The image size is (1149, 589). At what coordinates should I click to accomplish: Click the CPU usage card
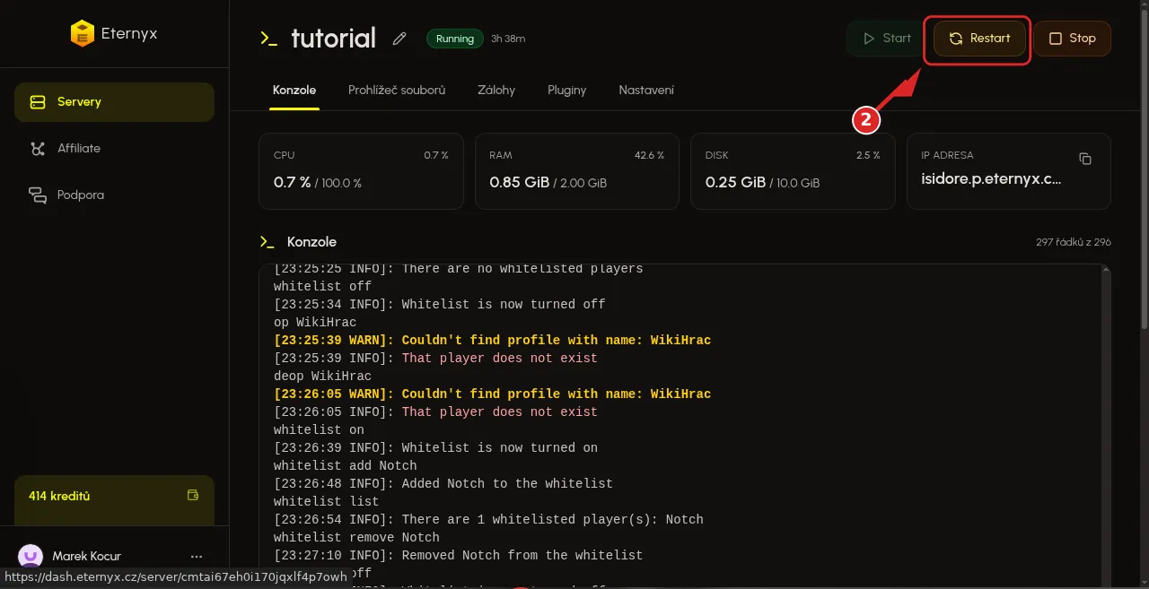361,171
